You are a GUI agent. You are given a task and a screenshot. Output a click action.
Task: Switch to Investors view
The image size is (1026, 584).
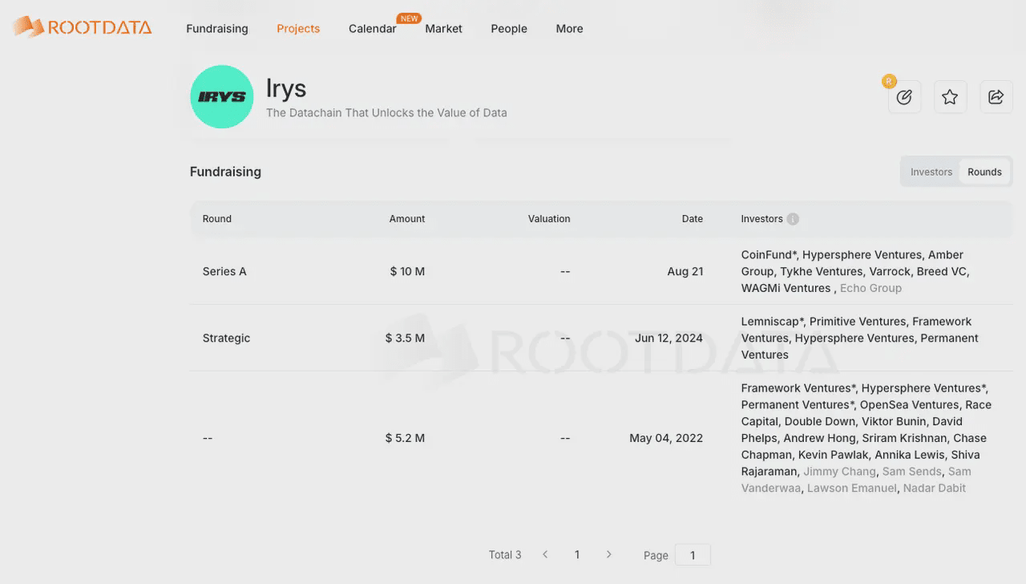[x=931, y=172]
